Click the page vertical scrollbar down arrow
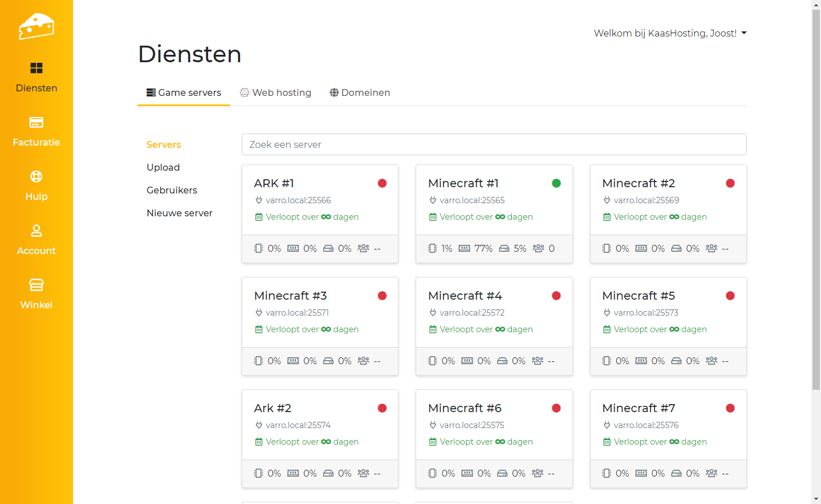The image size is (821, 504). (x=816, y=499)
